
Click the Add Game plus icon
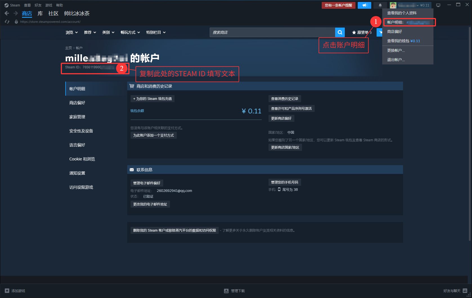(7, 291)
